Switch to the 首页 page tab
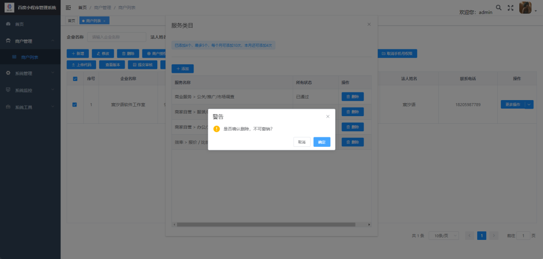 pos(71,21)
